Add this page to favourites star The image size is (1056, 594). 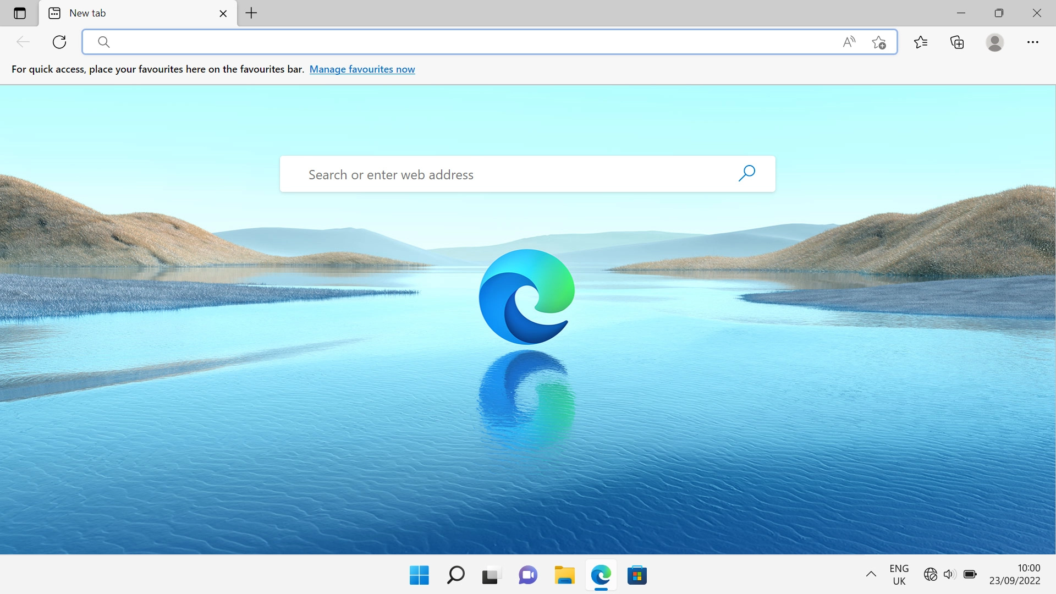coord(879,42)
